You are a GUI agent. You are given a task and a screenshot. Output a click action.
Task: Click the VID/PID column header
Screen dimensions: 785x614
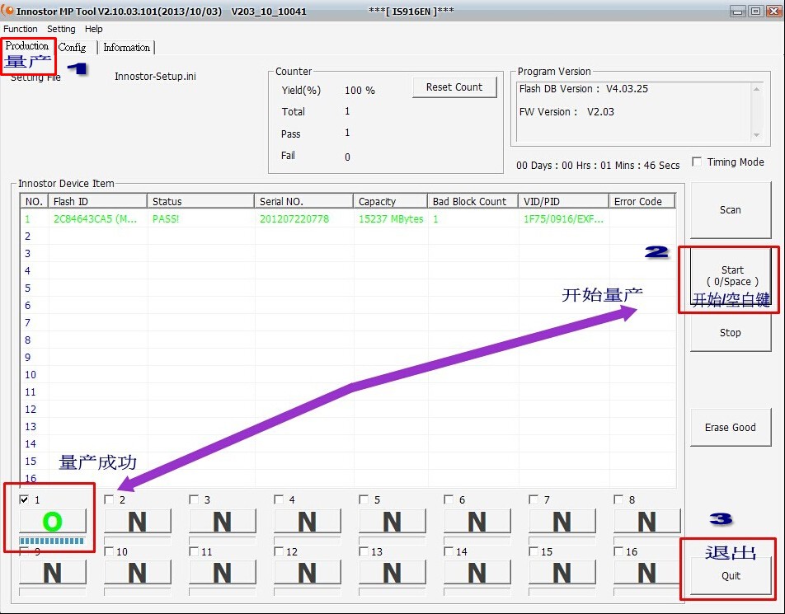(x=564, y=201)
